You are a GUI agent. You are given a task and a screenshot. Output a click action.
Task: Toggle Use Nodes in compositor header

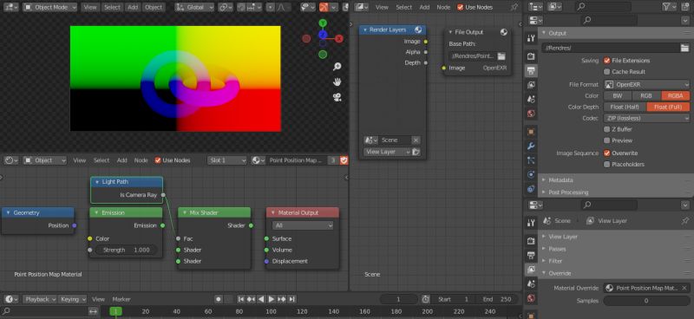coord(461,7)
